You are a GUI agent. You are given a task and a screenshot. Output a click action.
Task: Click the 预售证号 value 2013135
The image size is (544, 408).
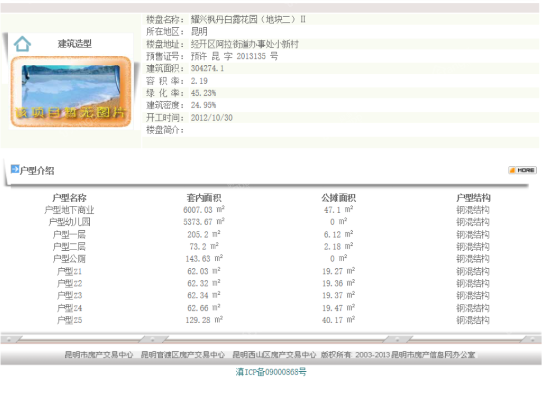coord(234,57)
